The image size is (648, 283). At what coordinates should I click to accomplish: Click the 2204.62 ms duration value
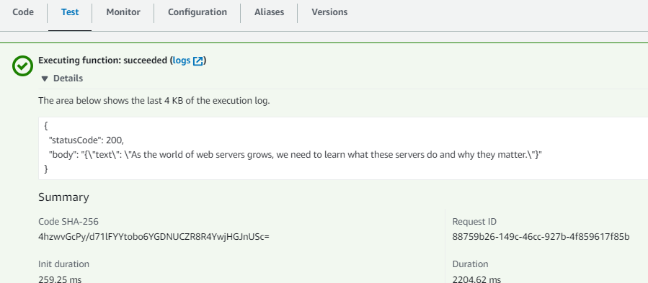tap(476, 279)
